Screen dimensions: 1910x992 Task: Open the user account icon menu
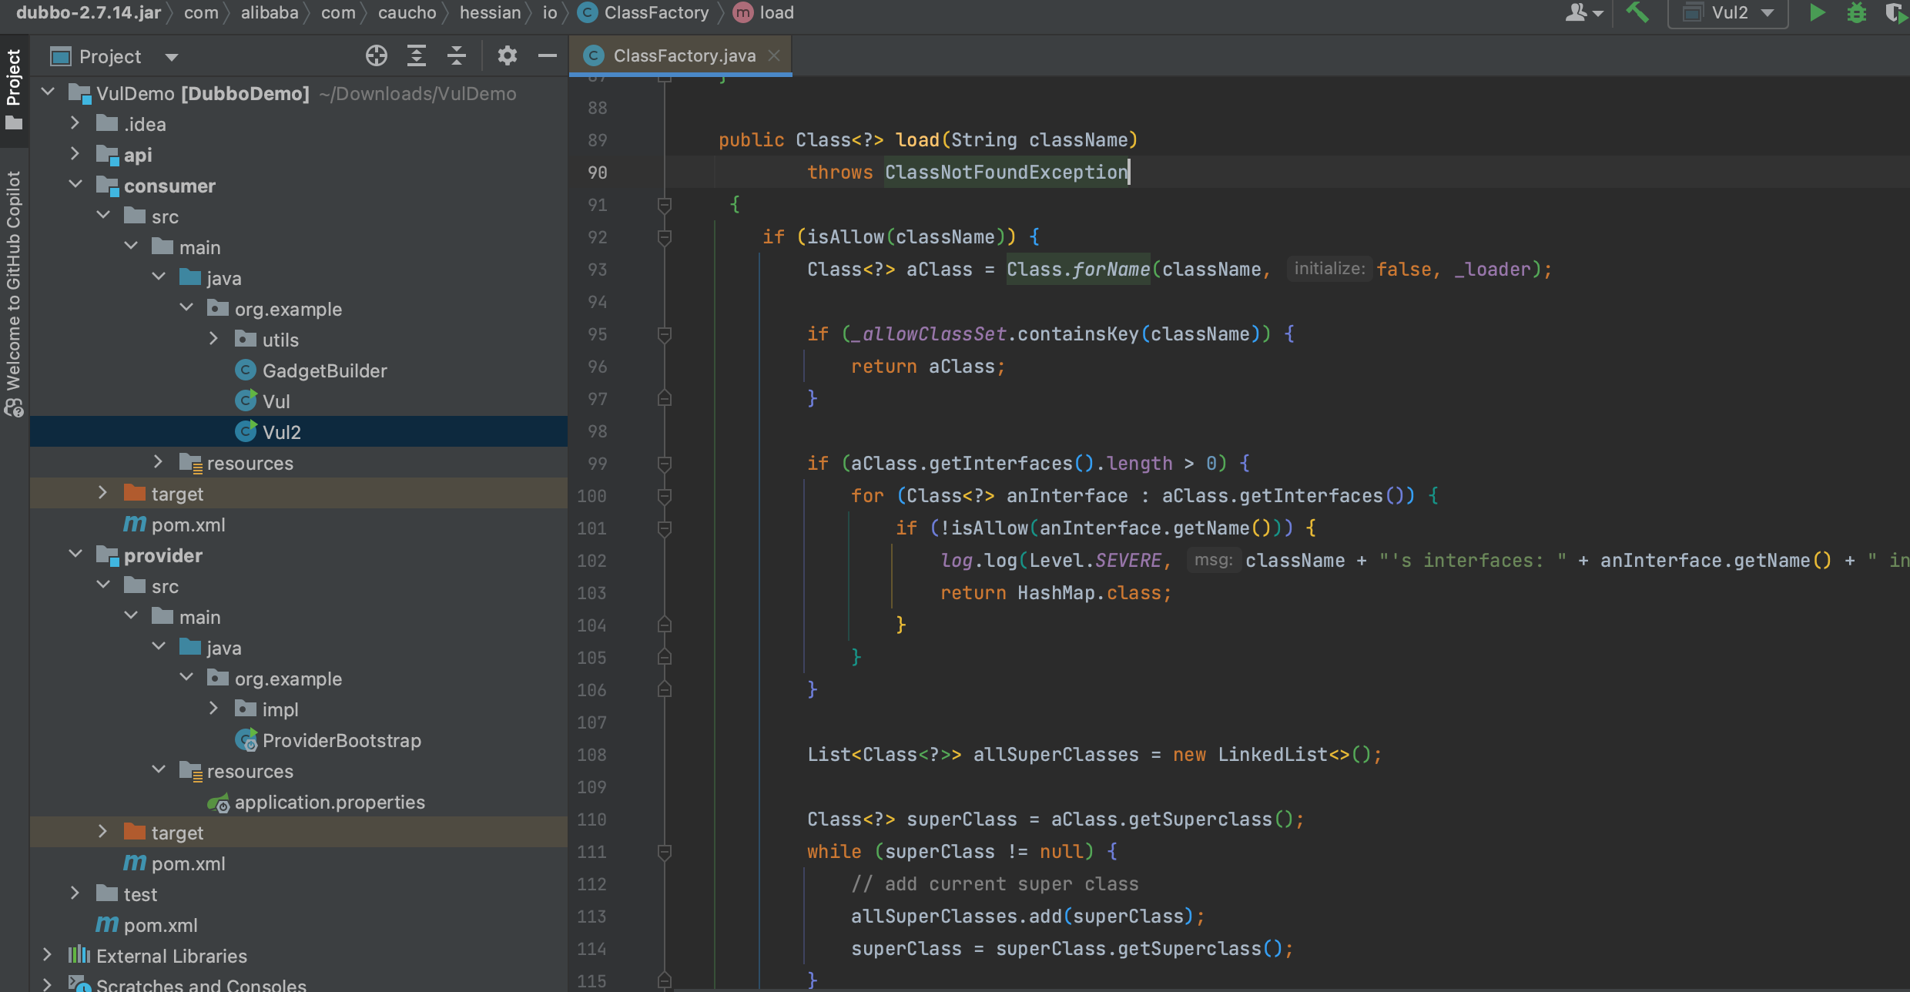pos(1584,13)
